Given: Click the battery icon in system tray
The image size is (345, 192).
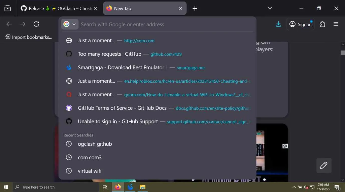Looking at the screenshot, I should [x=300, y=187].
